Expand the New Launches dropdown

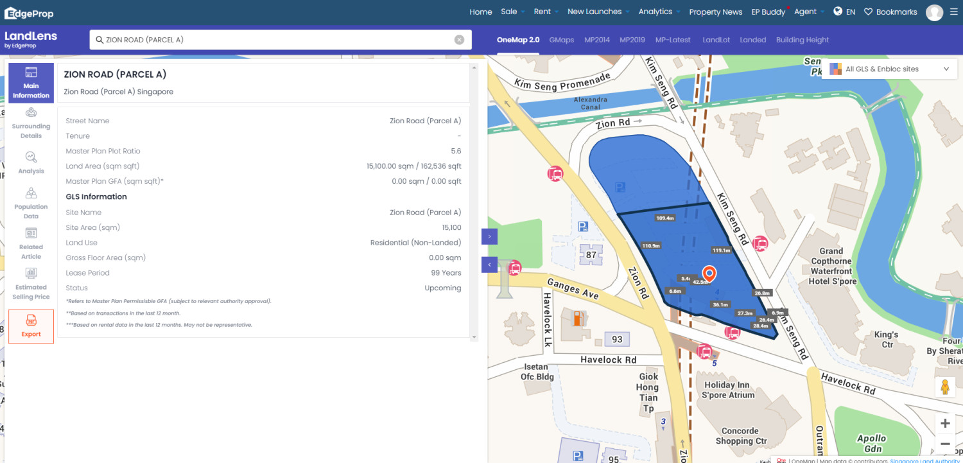pyautogui.click(x=599, y=12)
